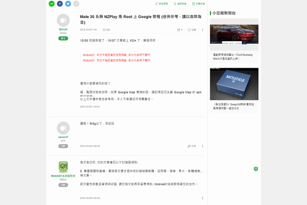
Task: Open more options menu on first post
Action: pos(203,30)
